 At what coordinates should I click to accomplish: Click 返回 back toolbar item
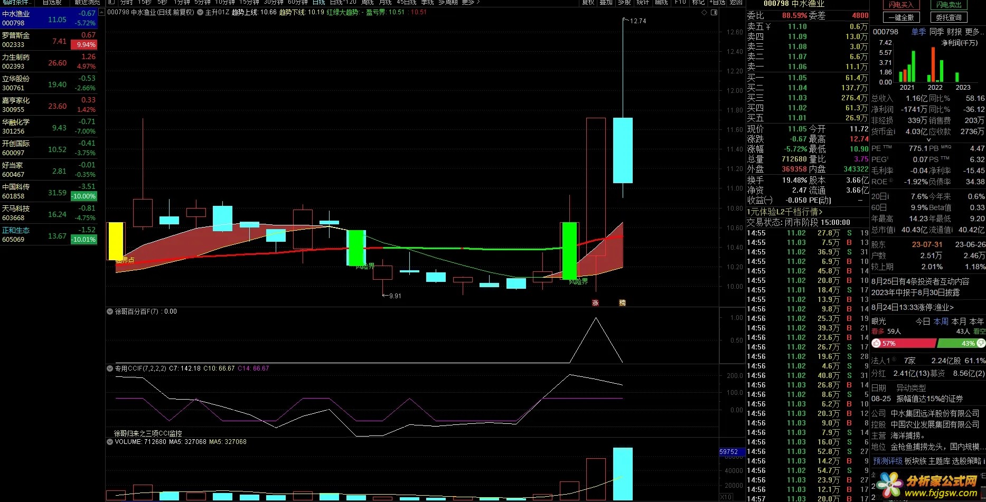[736, 3]
